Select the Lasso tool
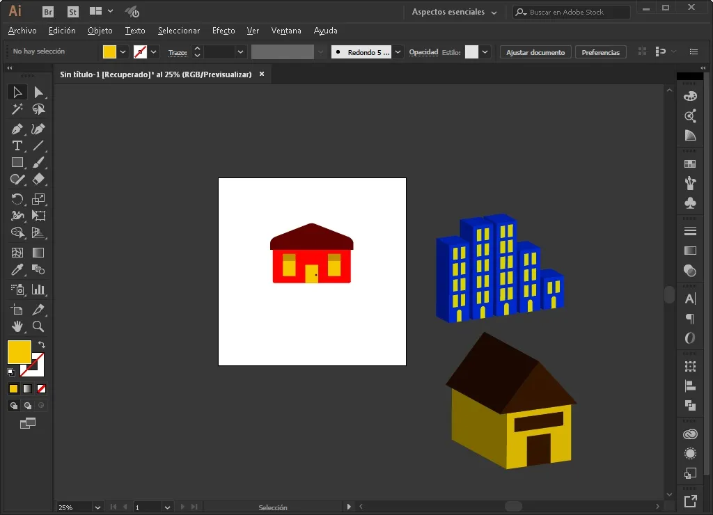 [x=39, y=109]
